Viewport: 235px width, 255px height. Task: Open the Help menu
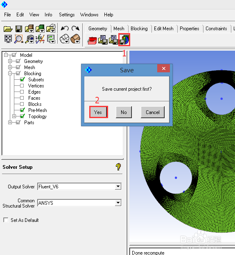(x=108, y=15)
